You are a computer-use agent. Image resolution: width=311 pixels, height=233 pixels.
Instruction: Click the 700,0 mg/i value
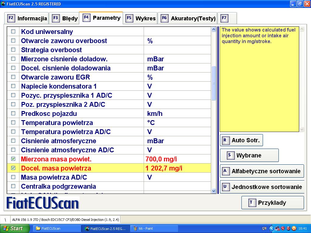point(161,159)
